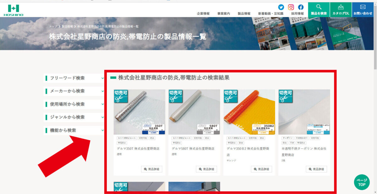Expand the 使用場所から検索 section

[74, 104]
